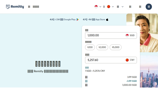Image resolution: width=158 pixels, height=99 pixels.
Task: Click the CNY currency flag in receive field
Action: (x=127, y=60)
